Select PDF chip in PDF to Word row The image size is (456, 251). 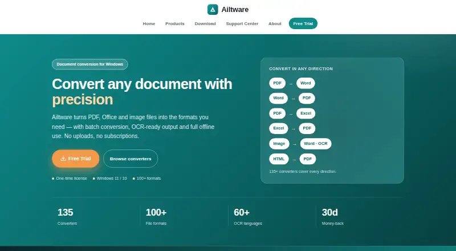(x=278, y=83)
